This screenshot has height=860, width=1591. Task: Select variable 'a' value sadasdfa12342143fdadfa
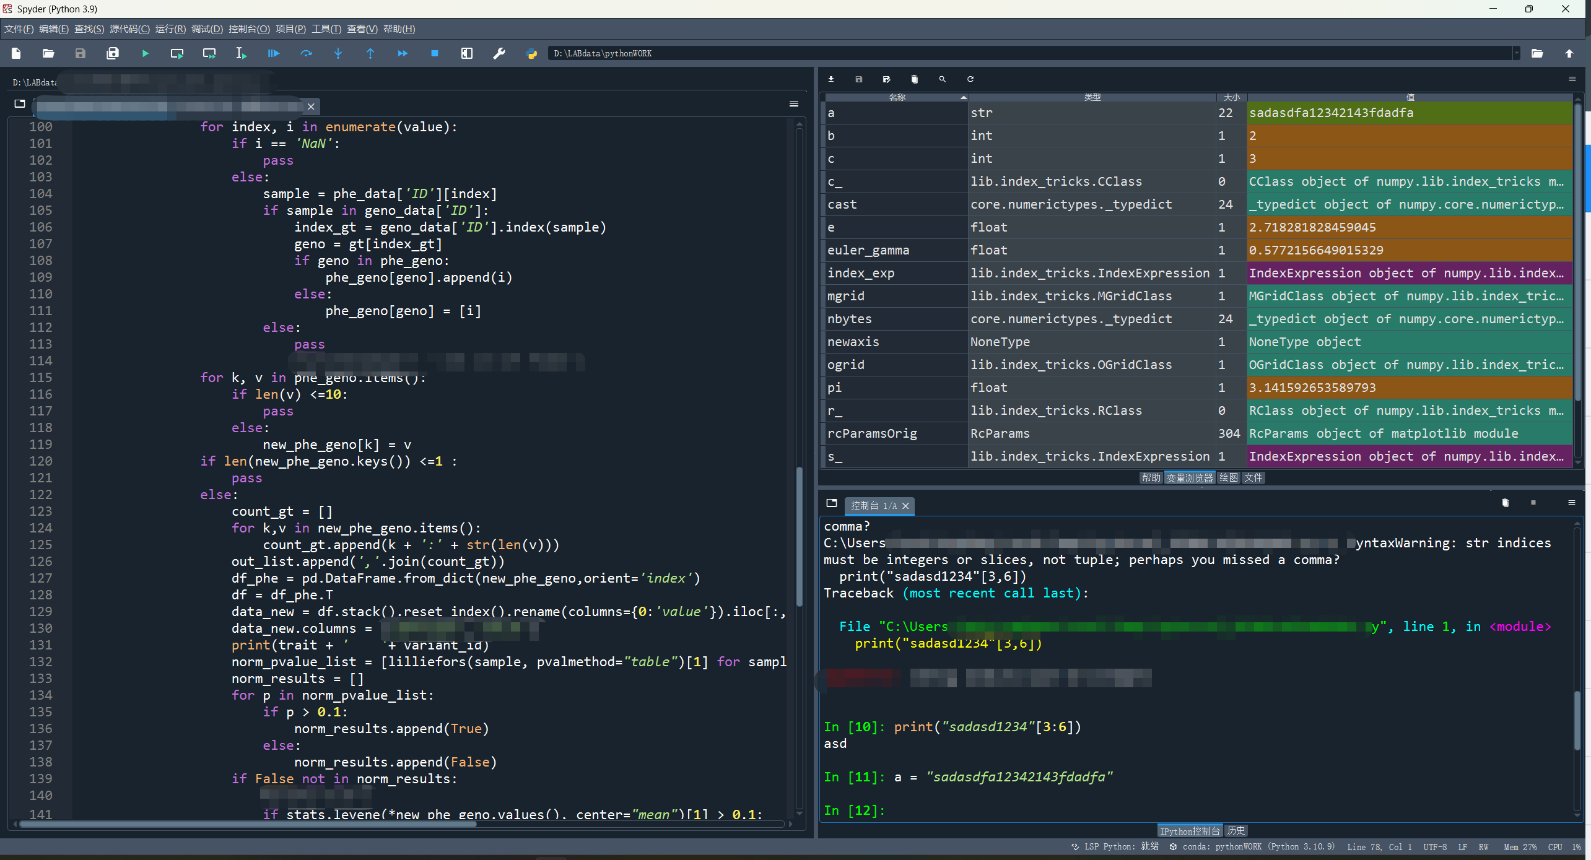[x=1410, y=113]
